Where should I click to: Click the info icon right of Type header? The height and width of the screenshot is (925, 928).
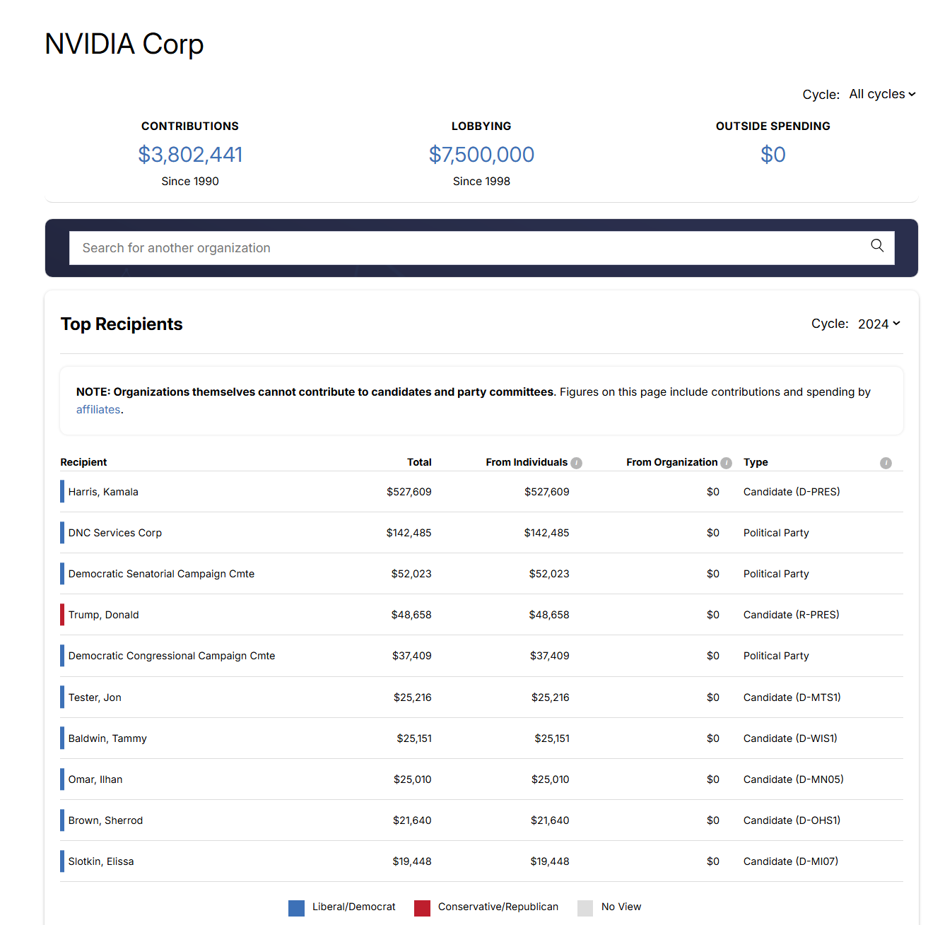click(x=886, y=463)
